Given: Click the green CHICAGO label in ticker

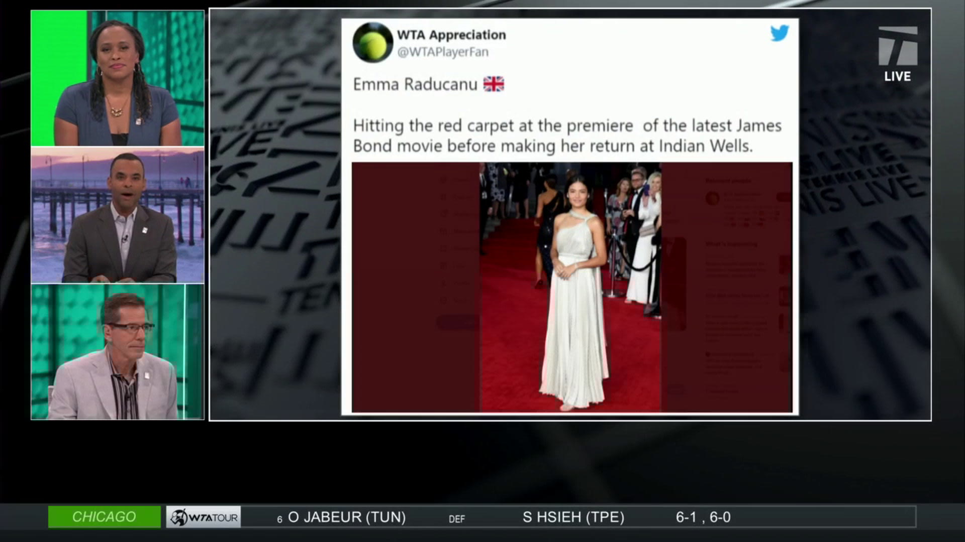Looking at the screenshot, I should tap(104, 517).
